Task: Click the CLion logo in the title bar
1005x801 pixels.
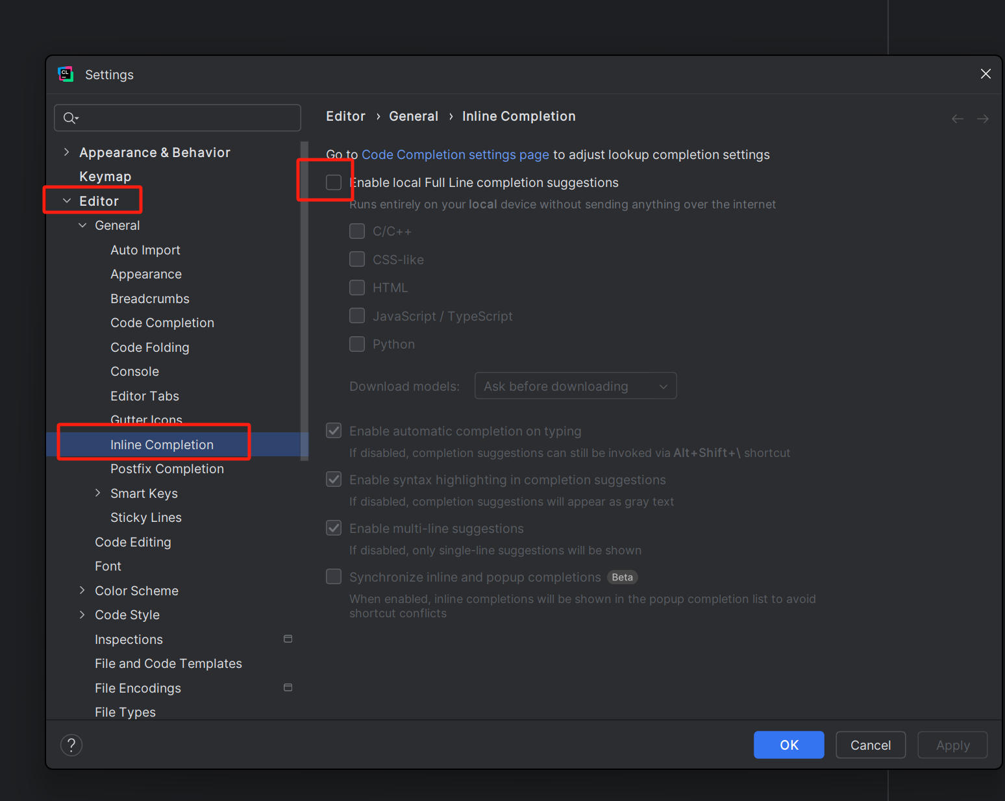Action: pyautogui.click(x=66, y=75)
